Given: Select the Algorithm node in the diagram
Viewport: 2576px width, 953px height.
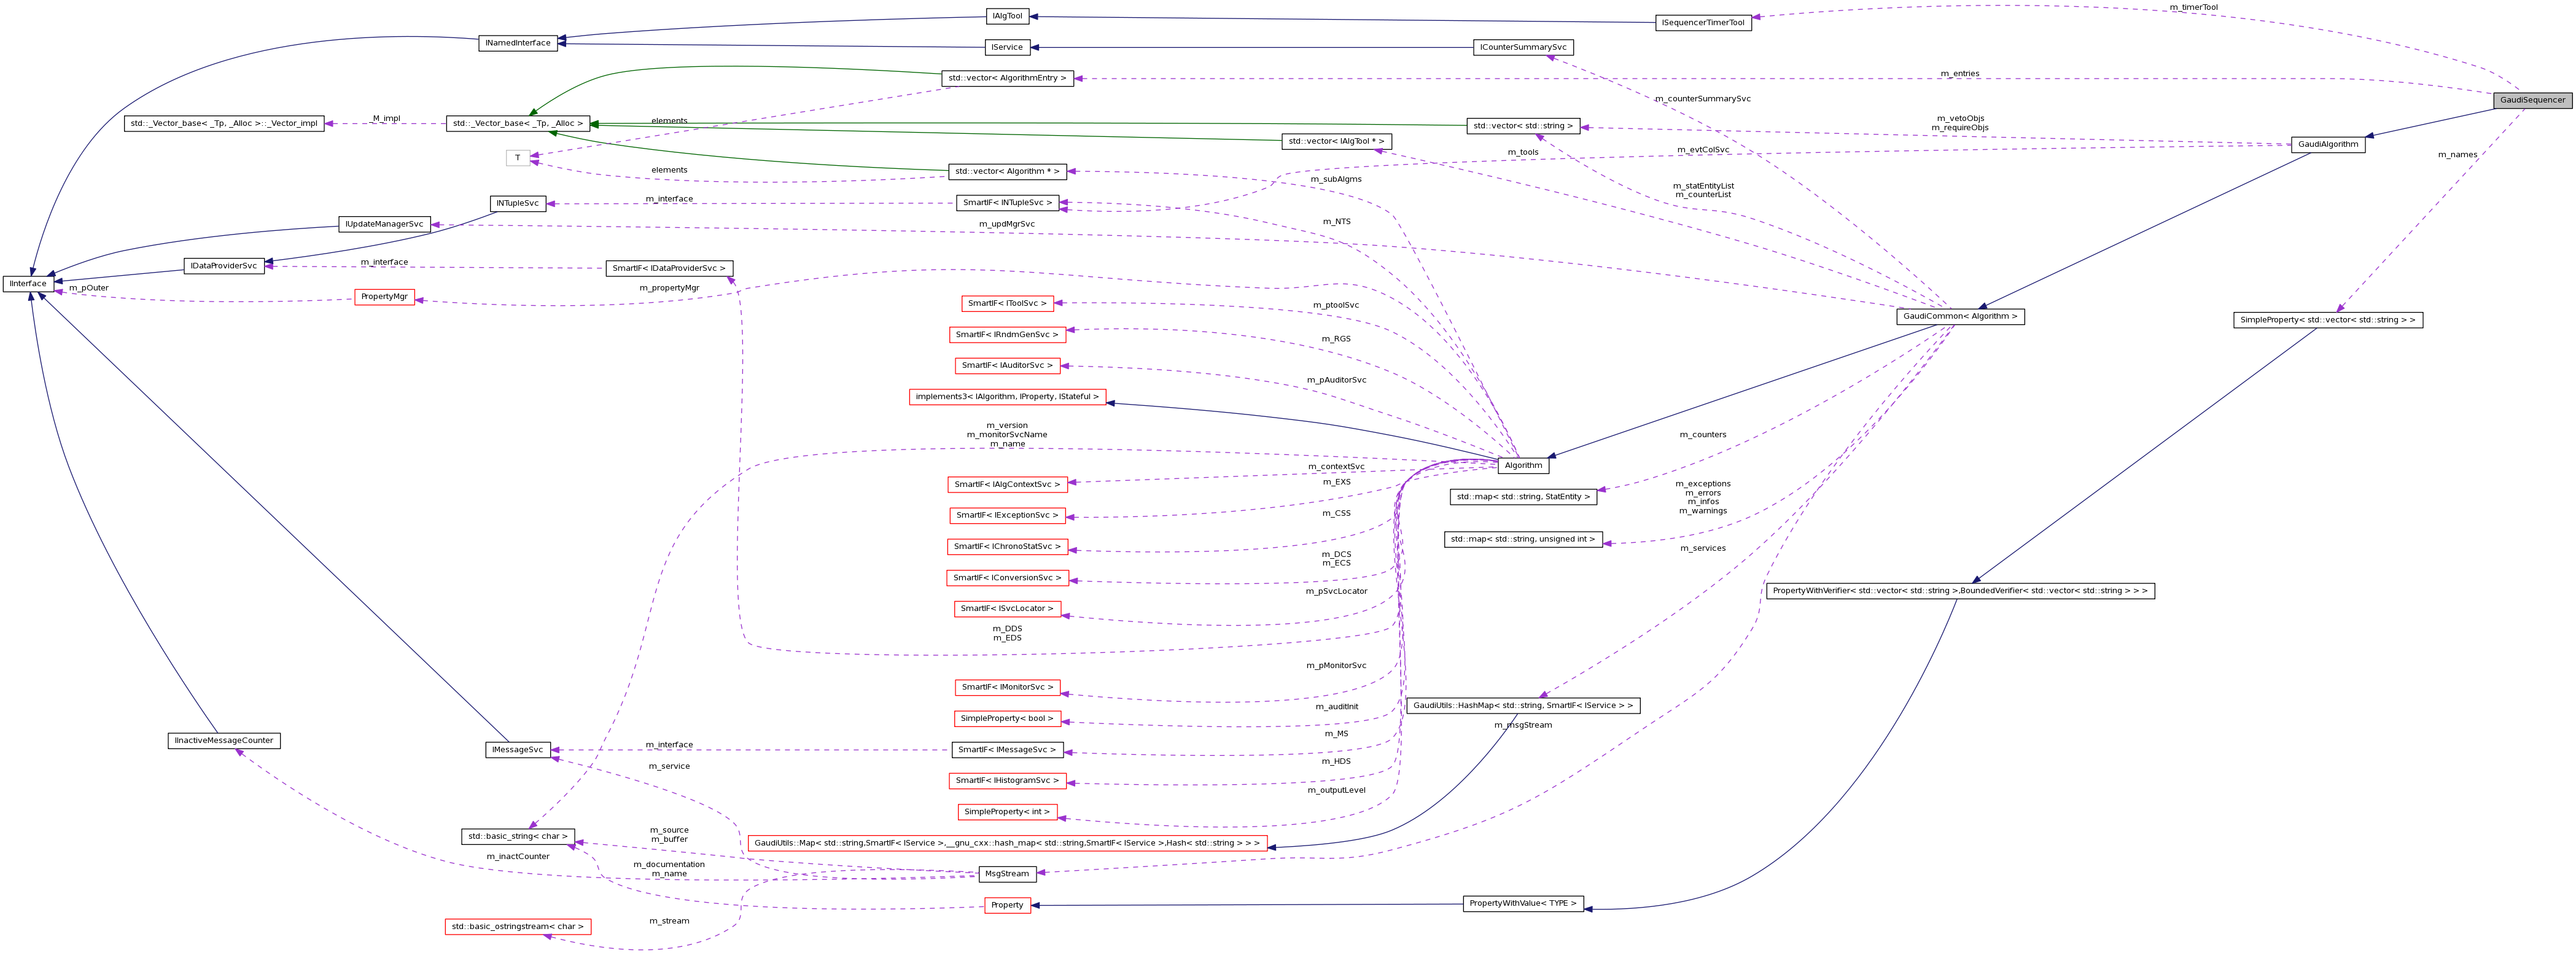Looking at the screenshot, I should (x=1524, y=465).
